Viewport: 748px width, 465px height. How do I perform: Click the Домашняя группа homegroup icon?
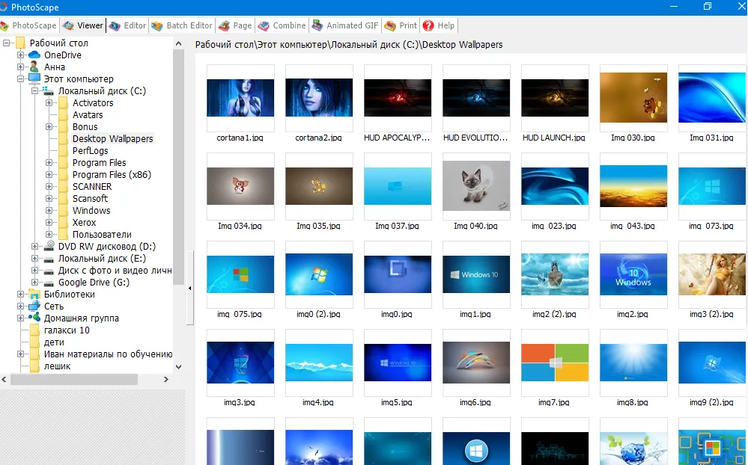tap(34, 317)
